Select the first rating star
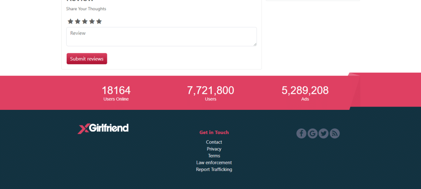 [70, 21]
